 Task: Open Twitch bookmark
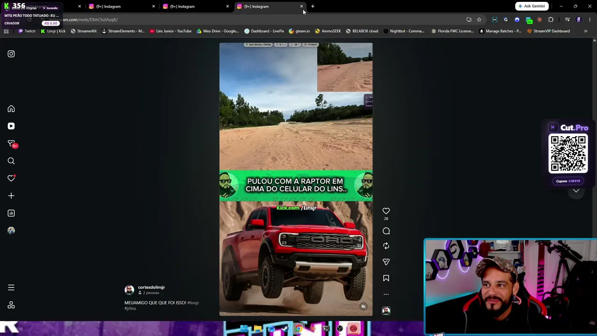tap(27, 31)
